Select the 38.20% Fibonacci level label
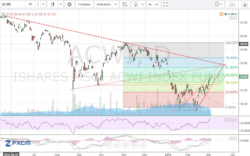 click(x=231, y=82)
